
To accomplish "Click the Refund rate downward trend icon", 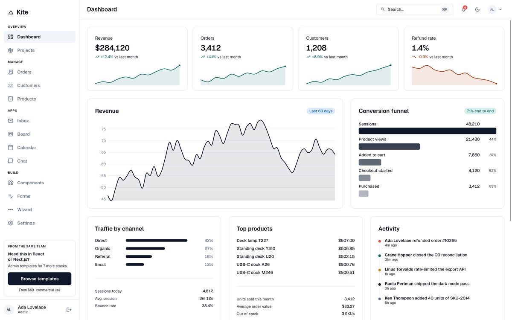I will click(x=414, y=57).
